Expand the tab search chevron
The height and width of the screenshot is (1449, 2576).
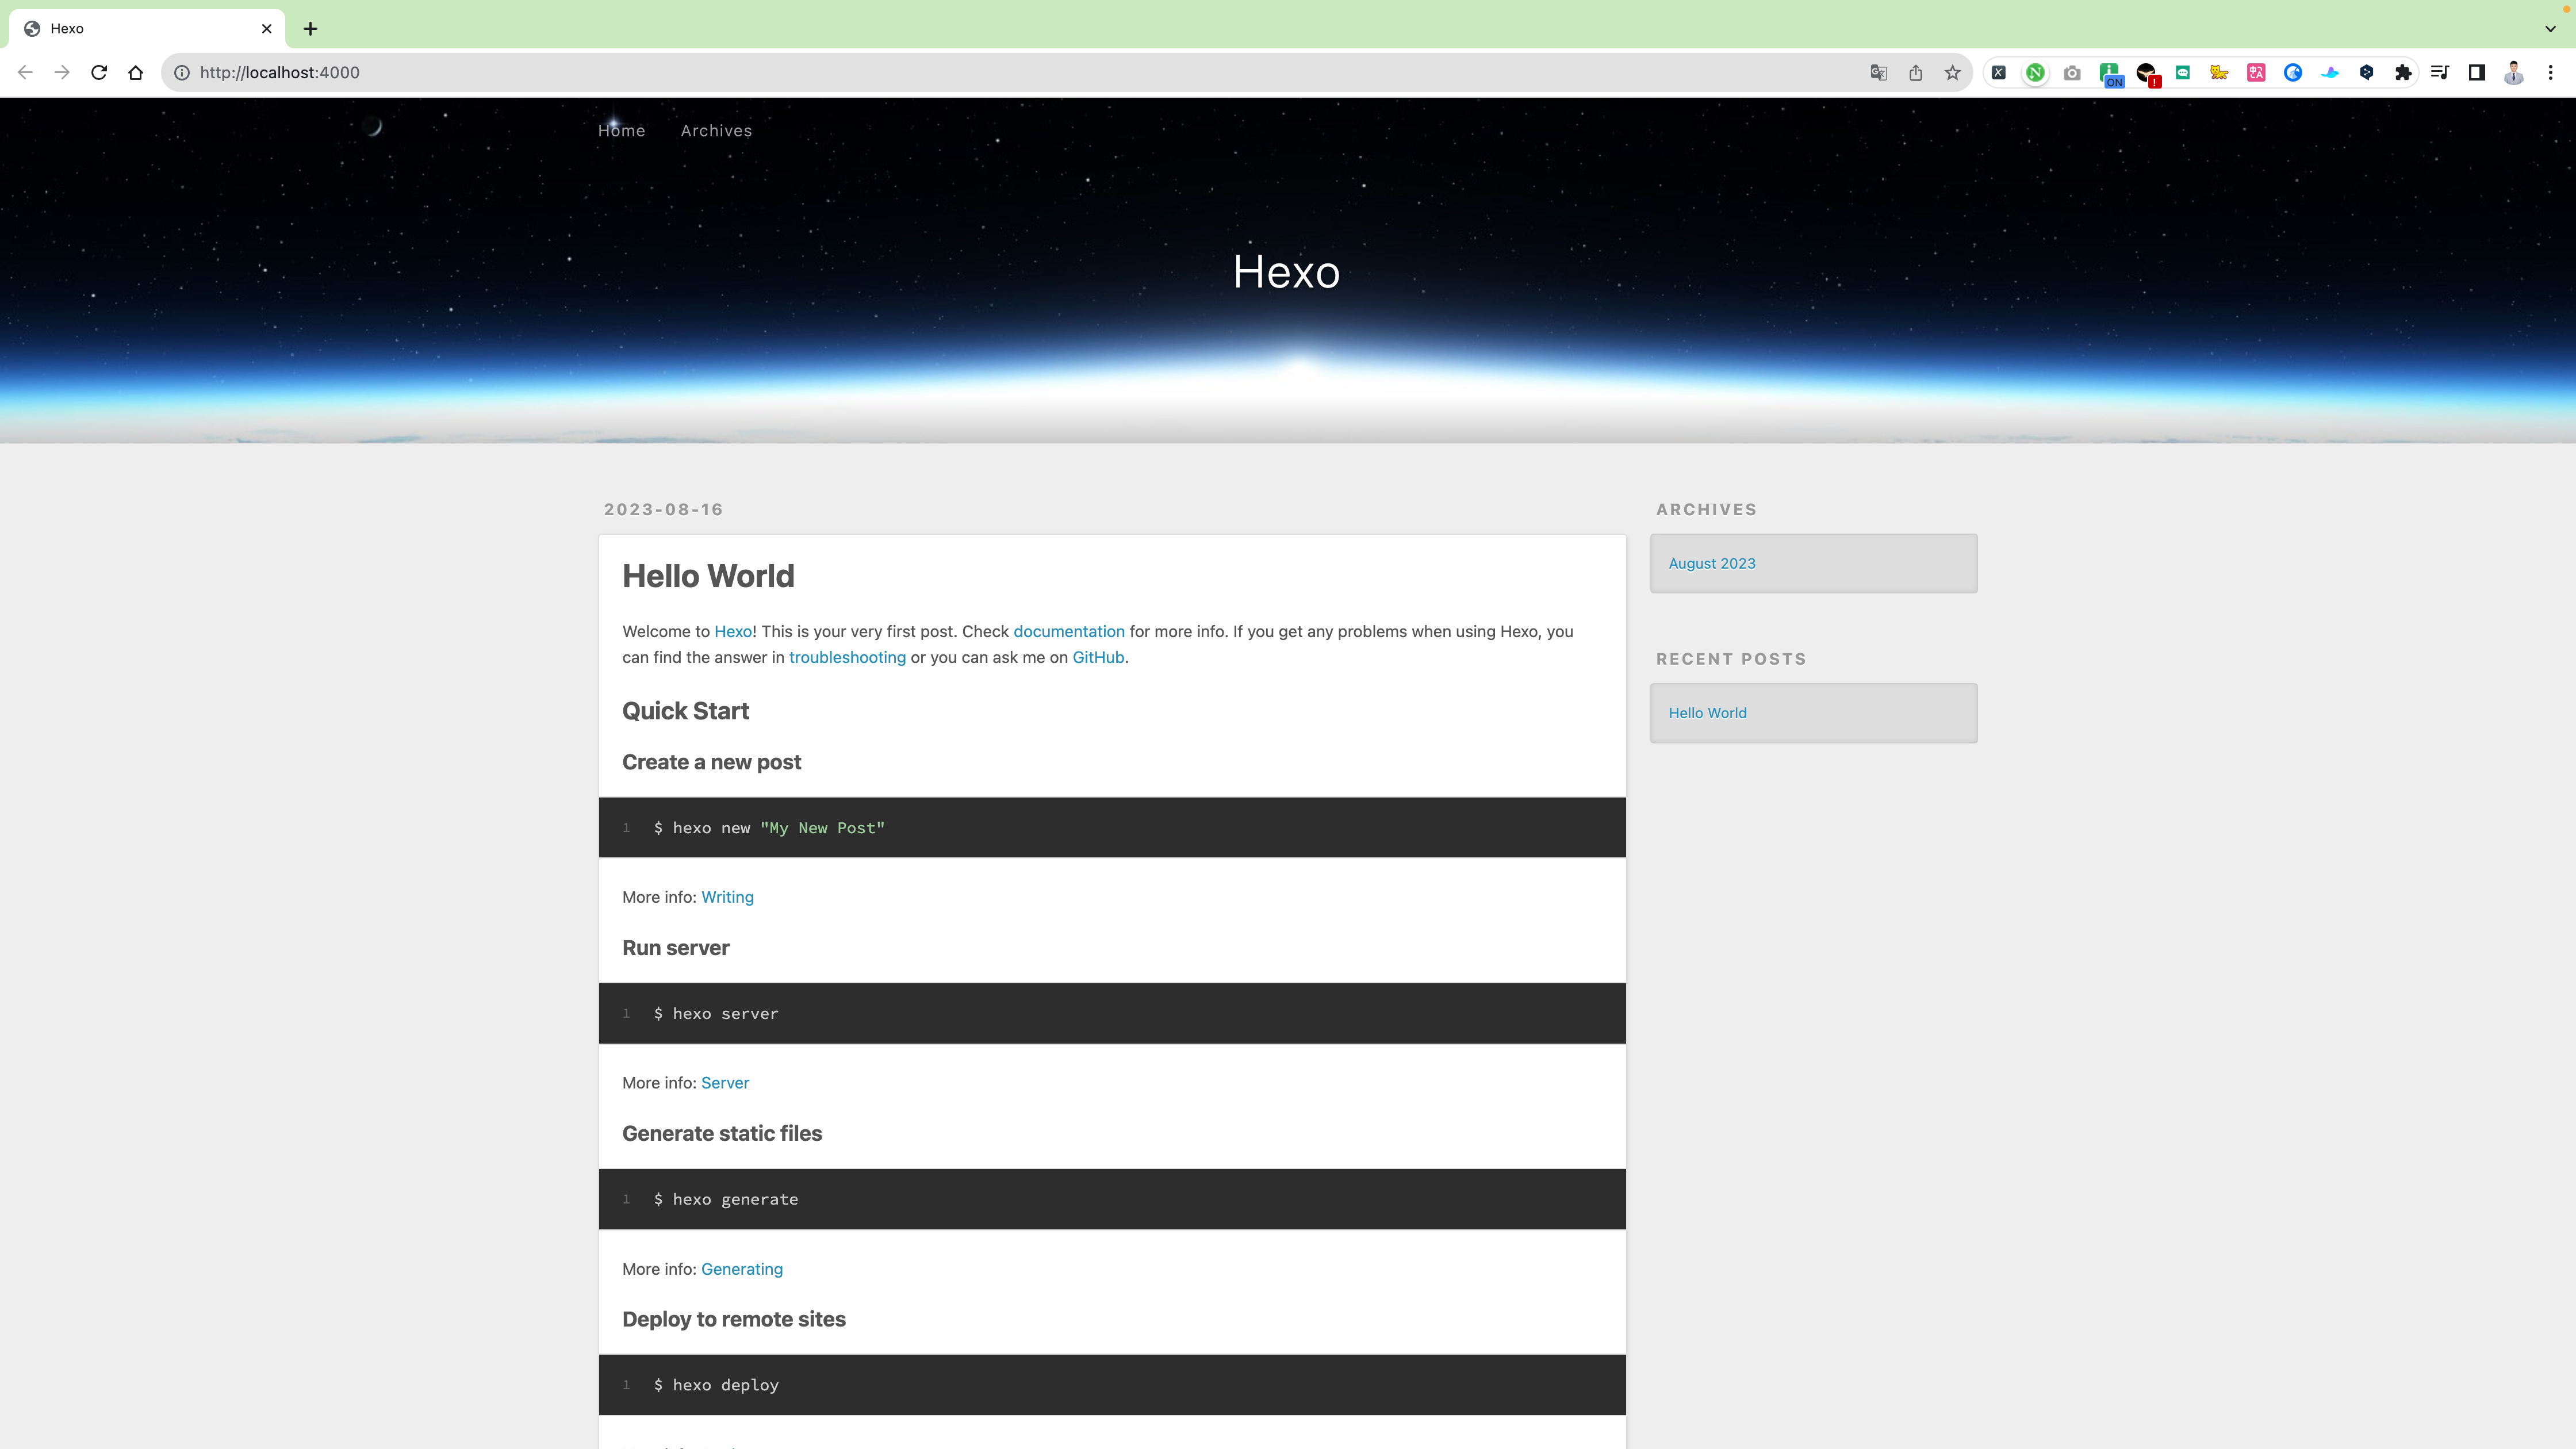[2550, 29]
